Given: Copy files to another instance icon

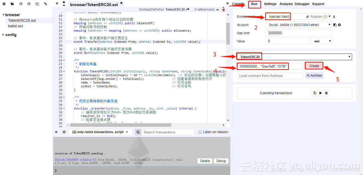Looking at the screenshot, I should point(37,4).
